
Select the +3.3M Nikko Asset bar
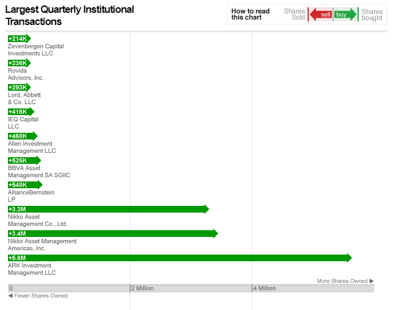[x=108, y=209]
